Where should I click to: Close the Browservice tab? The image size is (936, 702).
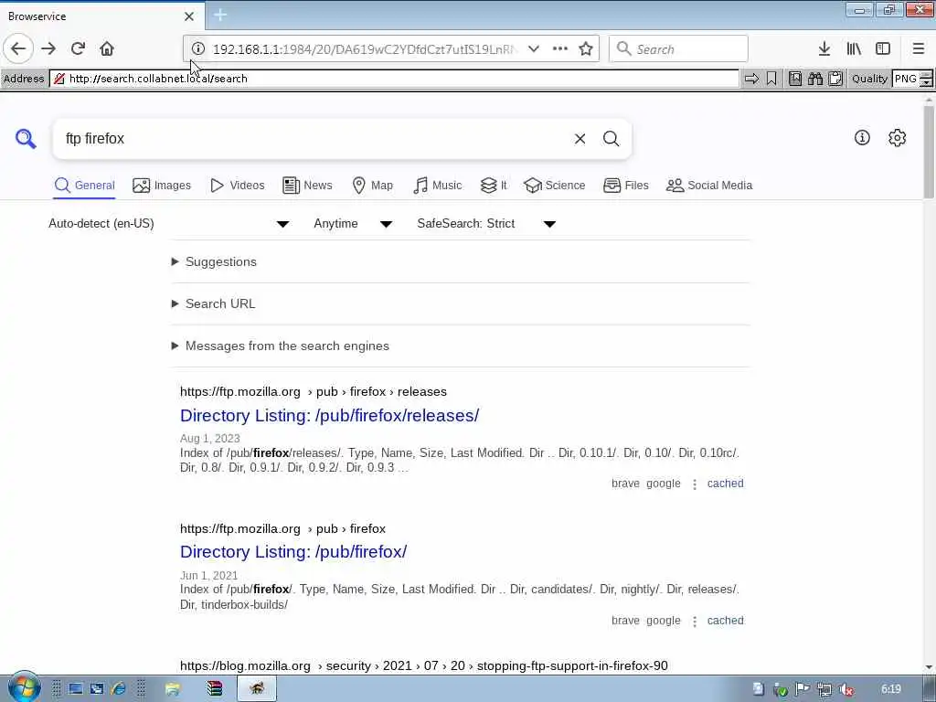pyautogui.click(x=189, y=16)
